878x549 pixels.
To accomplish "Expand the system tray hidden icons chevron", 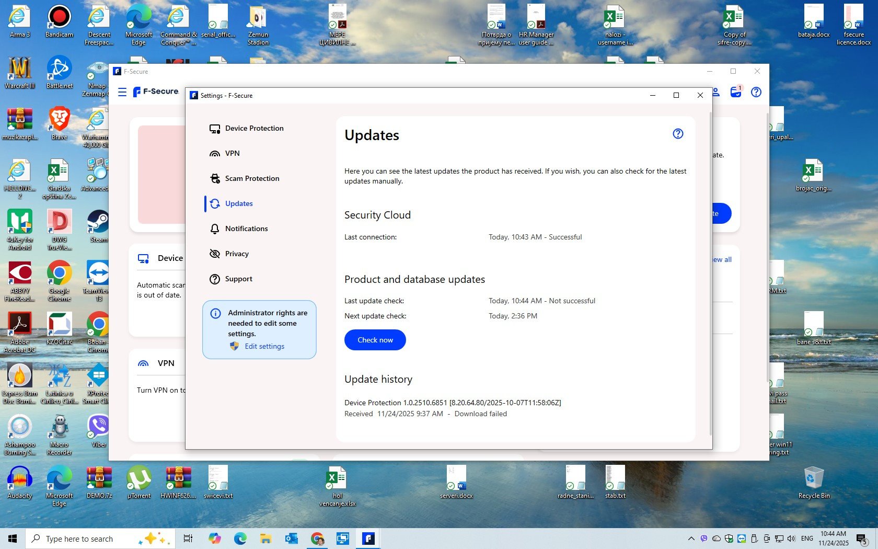I will coord(691,539).
